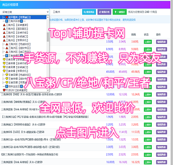Click green 上架中 status in 1.96元 row

148,117
